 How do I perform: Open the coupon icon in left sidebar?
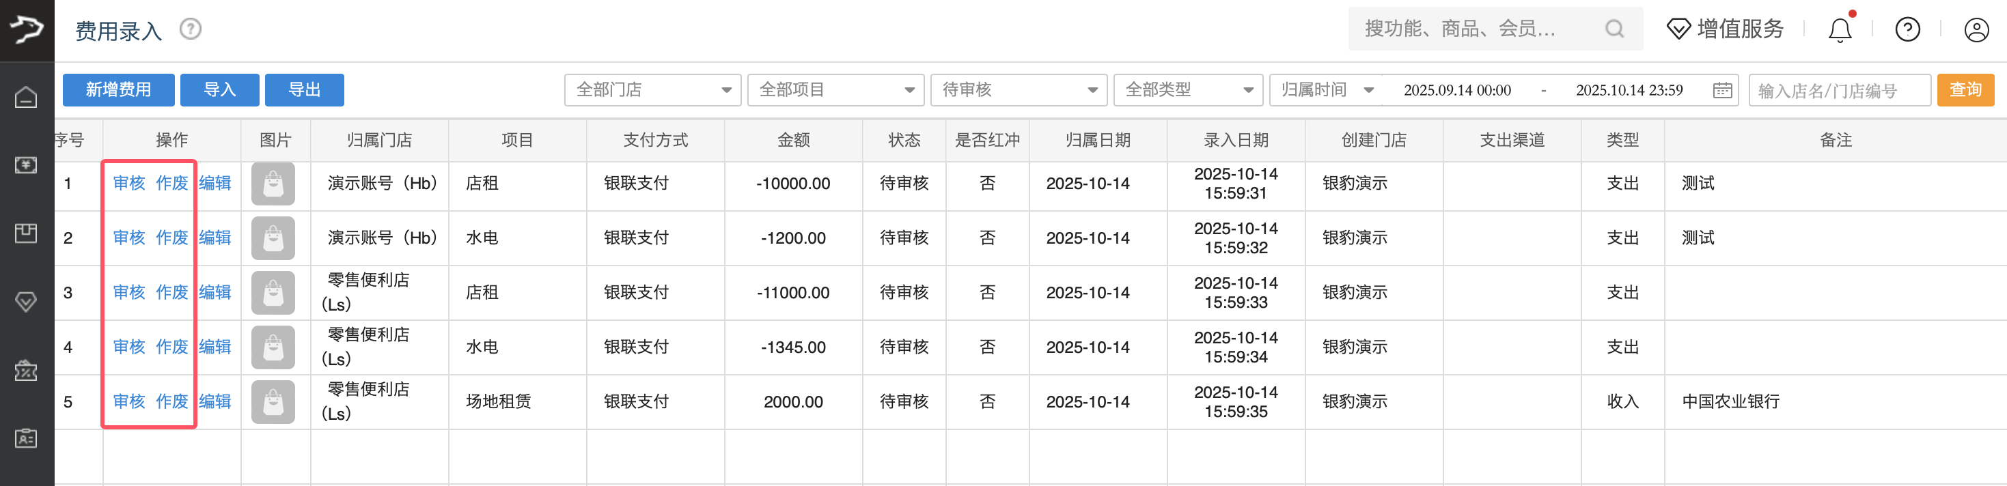click(x=26, y=370)
